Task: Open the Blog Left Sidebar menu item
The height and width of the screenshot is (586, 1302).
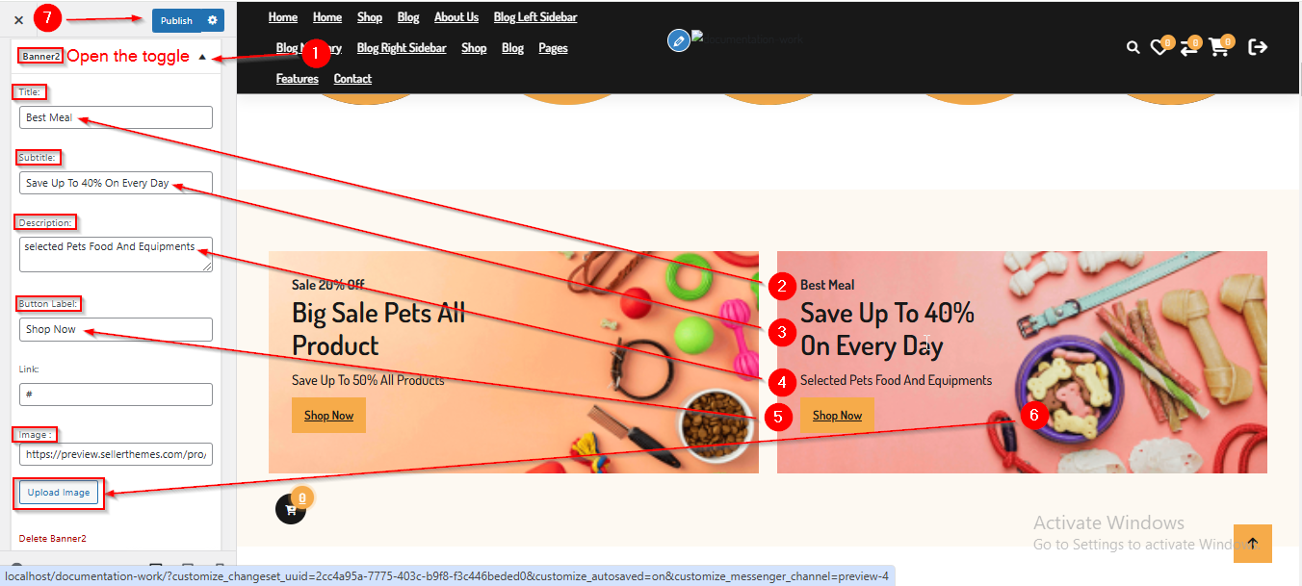Action: (535, 17)
